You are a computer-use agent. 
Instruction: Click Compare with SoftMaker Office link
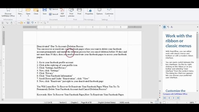click(x=175, y=94)
